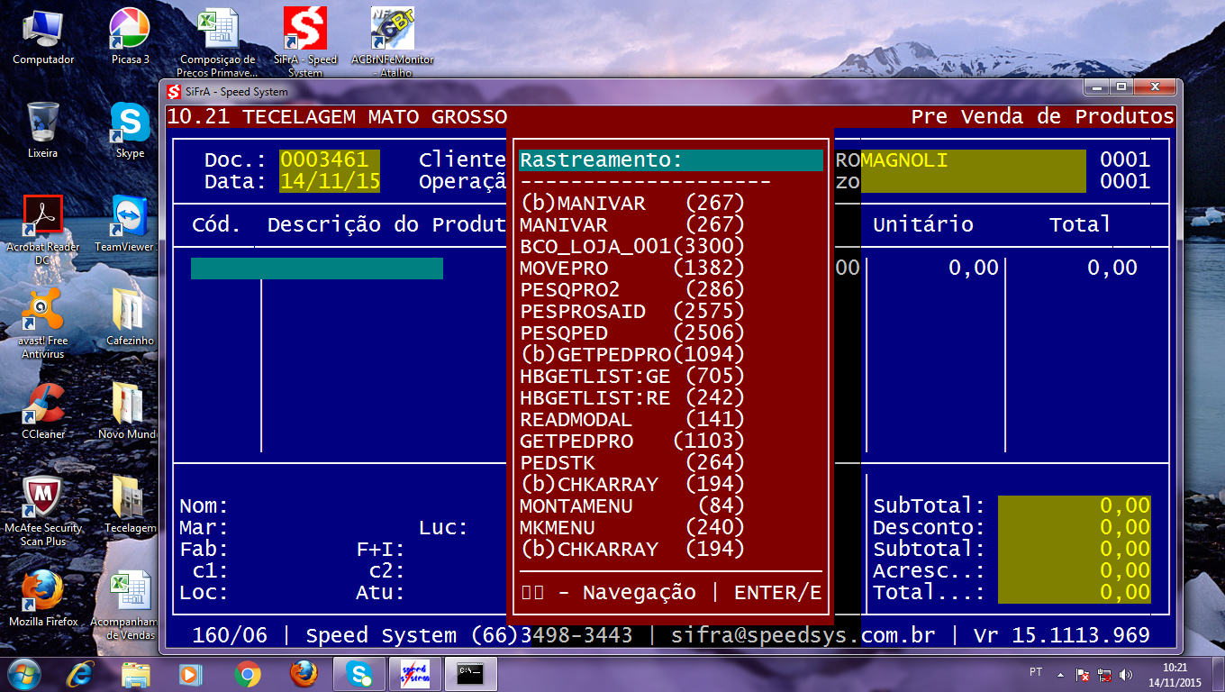Click the PT language indicator
This screenshot has width=1225, height=692.
pos(1036,672)
